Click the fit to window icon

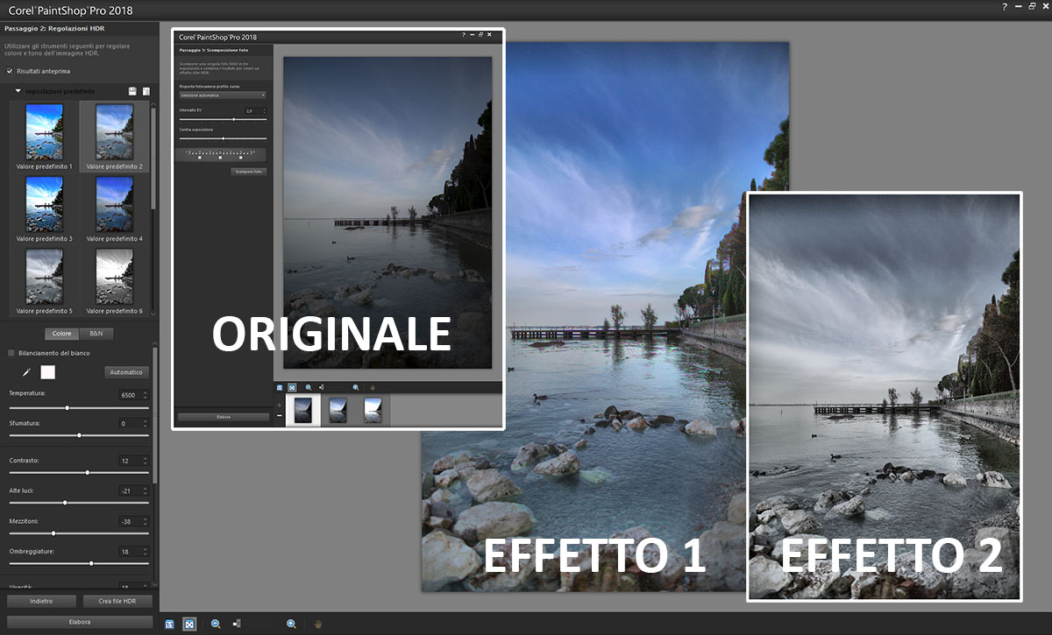[x=188, y=624]
